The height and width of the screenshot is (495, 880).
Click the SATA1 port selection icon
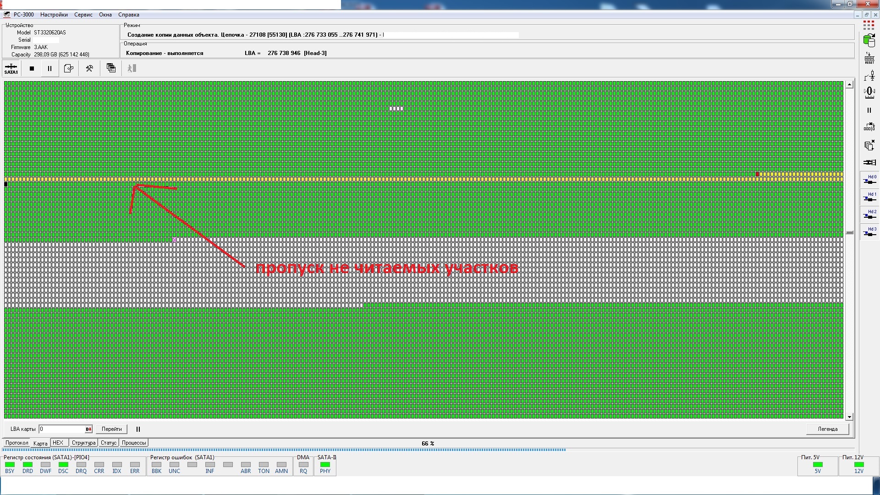point(11,69)
